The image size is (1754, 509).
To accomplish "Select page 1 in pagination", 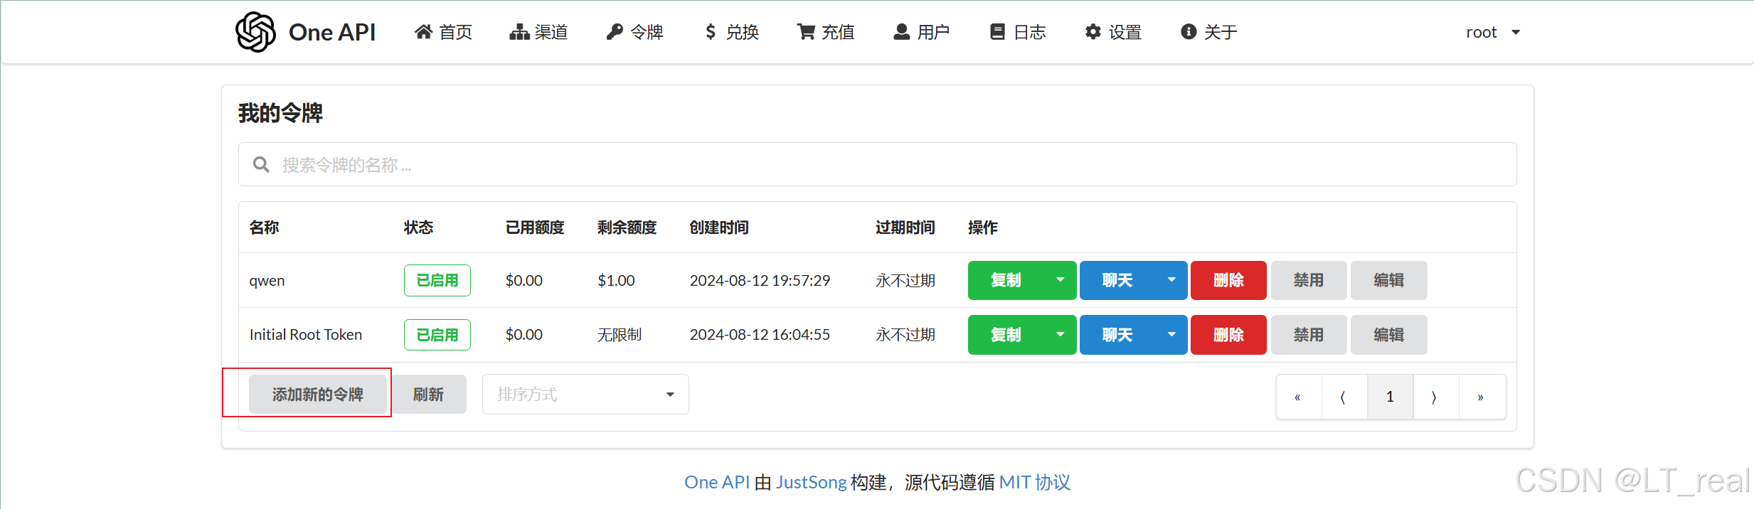I will coord(1390,397).
